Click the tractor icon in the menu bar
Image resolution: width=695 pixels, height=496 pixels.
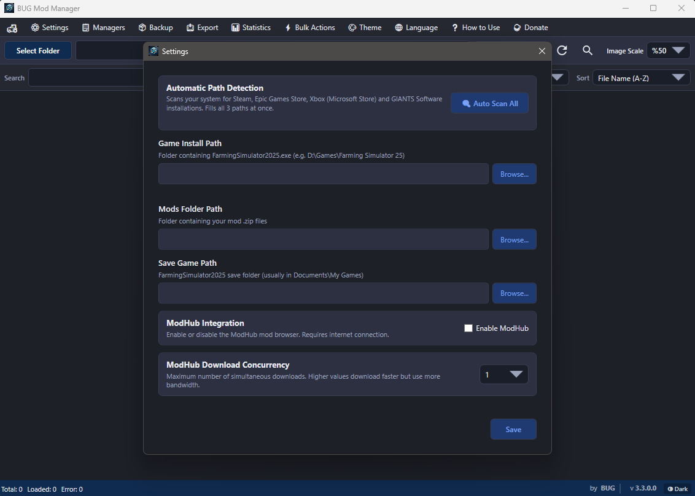tap(12, 28)
